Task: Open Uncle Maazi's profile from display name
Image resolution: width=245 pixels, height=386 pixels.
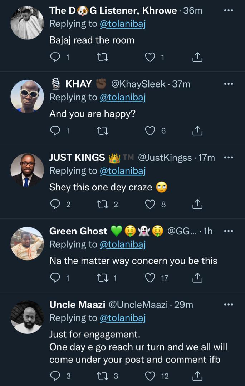Action: click(x=77, y=305)
